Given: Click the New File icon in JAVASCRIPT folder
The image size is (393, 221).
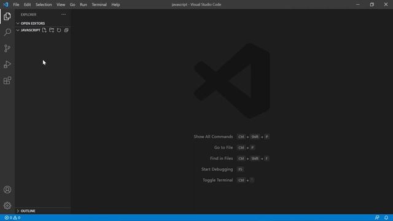Looking at the screenshot, I should click(44, 30).
